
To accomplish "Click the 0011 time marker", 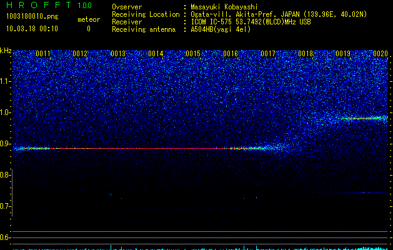I will 43,54.
